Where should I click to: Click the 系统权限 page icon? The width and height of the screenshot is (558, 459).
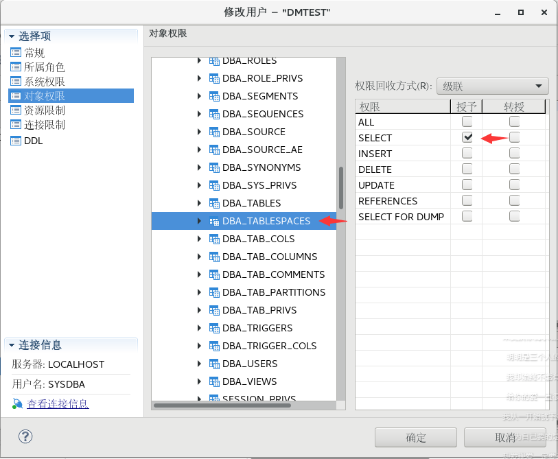[16, 82]
